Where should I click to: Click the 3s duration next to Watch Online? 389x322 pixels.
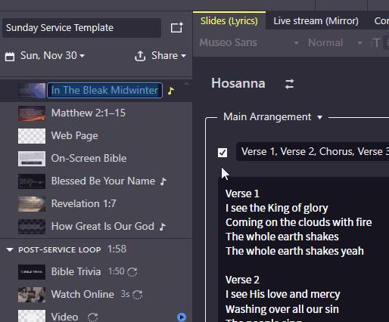[126, 294]
